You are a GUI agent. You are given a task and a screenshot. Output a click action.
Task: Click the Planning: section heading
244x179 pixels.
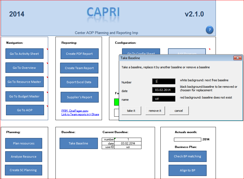(13, 132)
